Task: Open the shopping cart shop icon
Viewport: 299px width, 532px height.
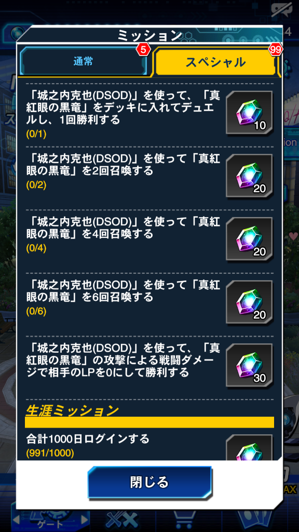Action: [185, 520]
